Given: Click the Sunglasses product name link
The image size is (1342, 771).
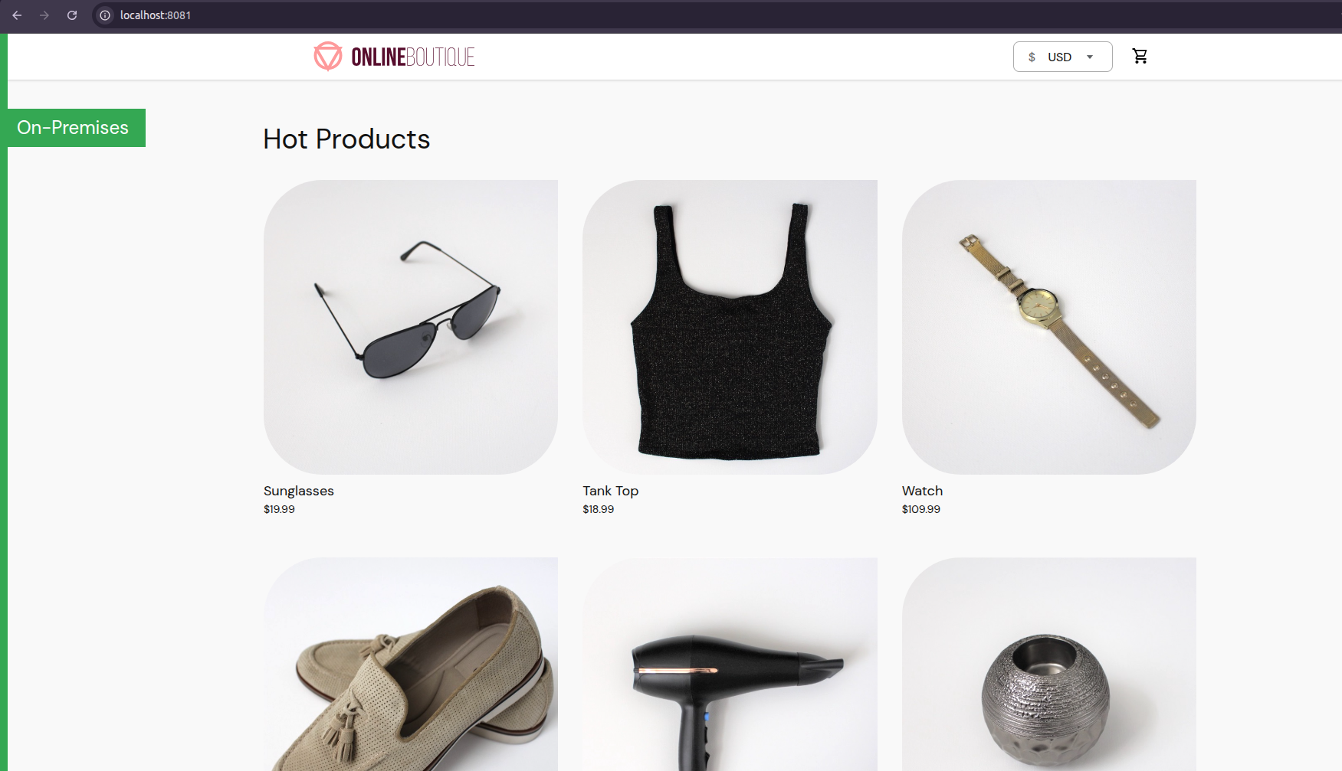Looking at the screenshot, I should coord(299,491).
